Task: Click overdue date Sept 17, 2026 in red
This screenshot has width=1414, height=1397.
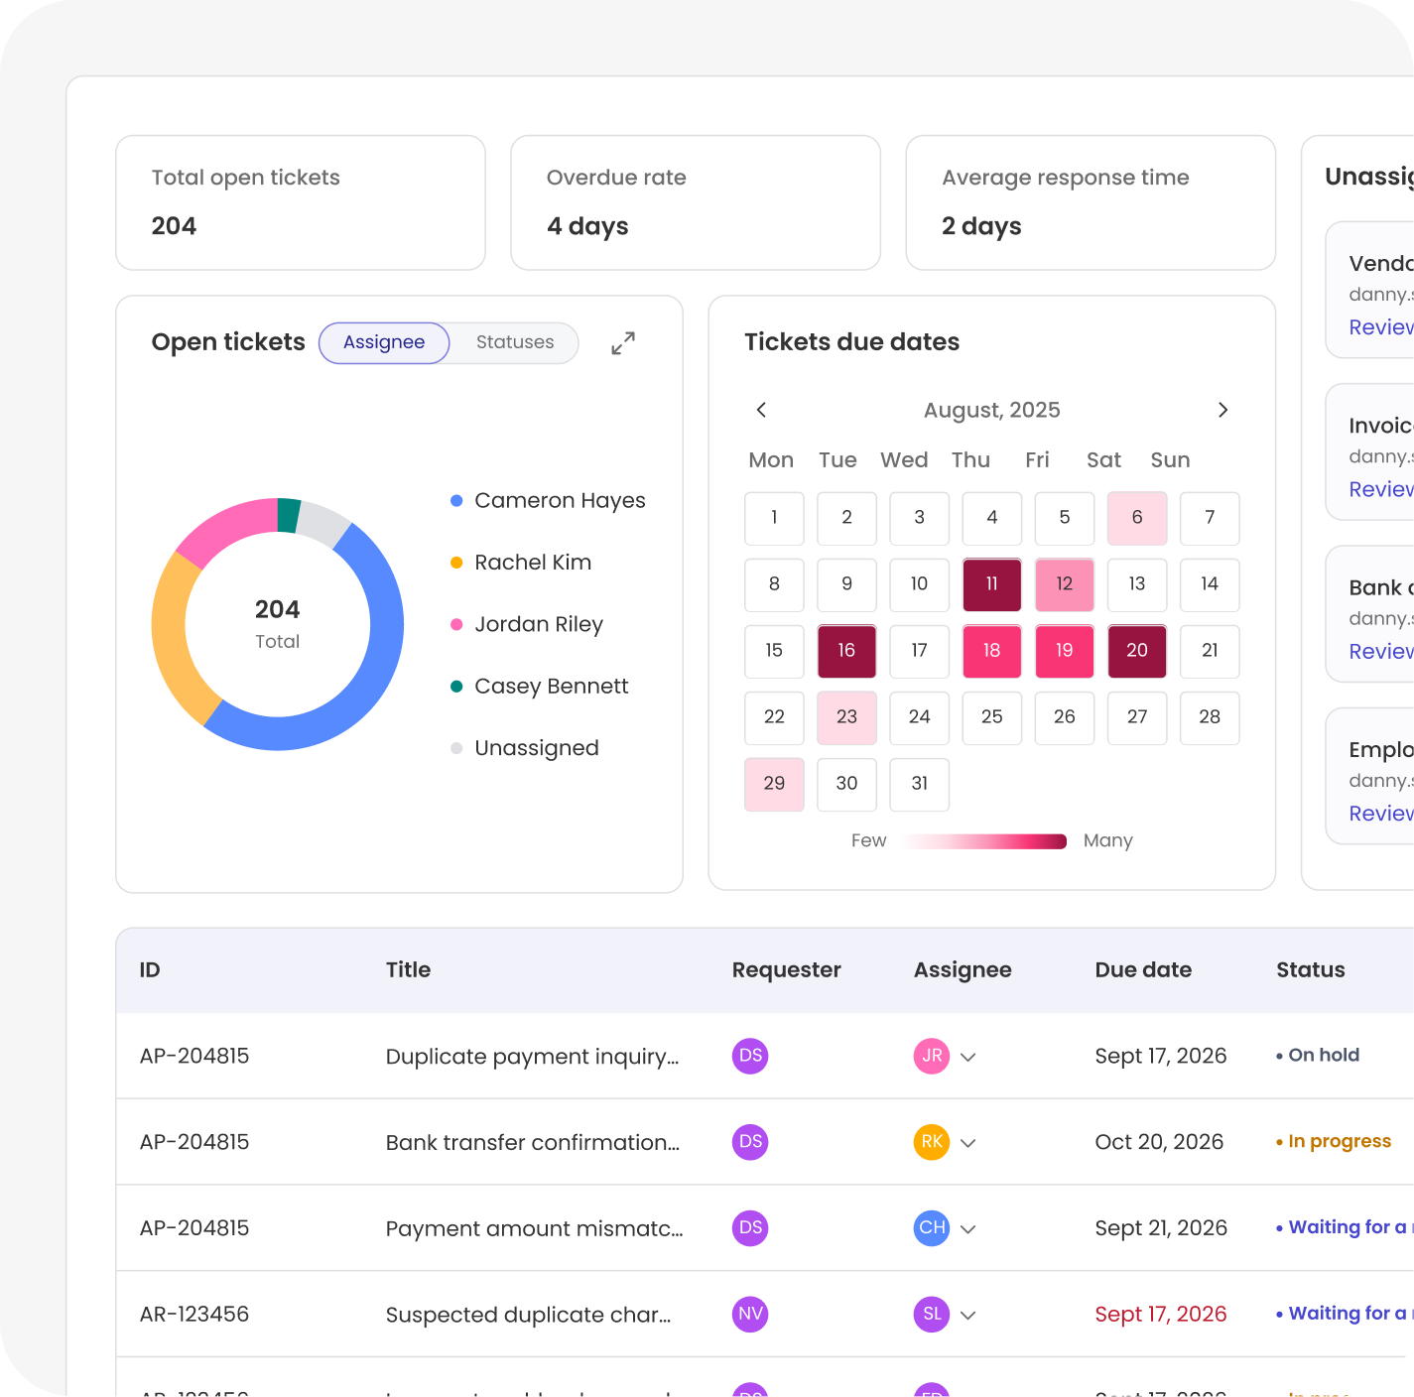Action: [x=1161, y=1315]
